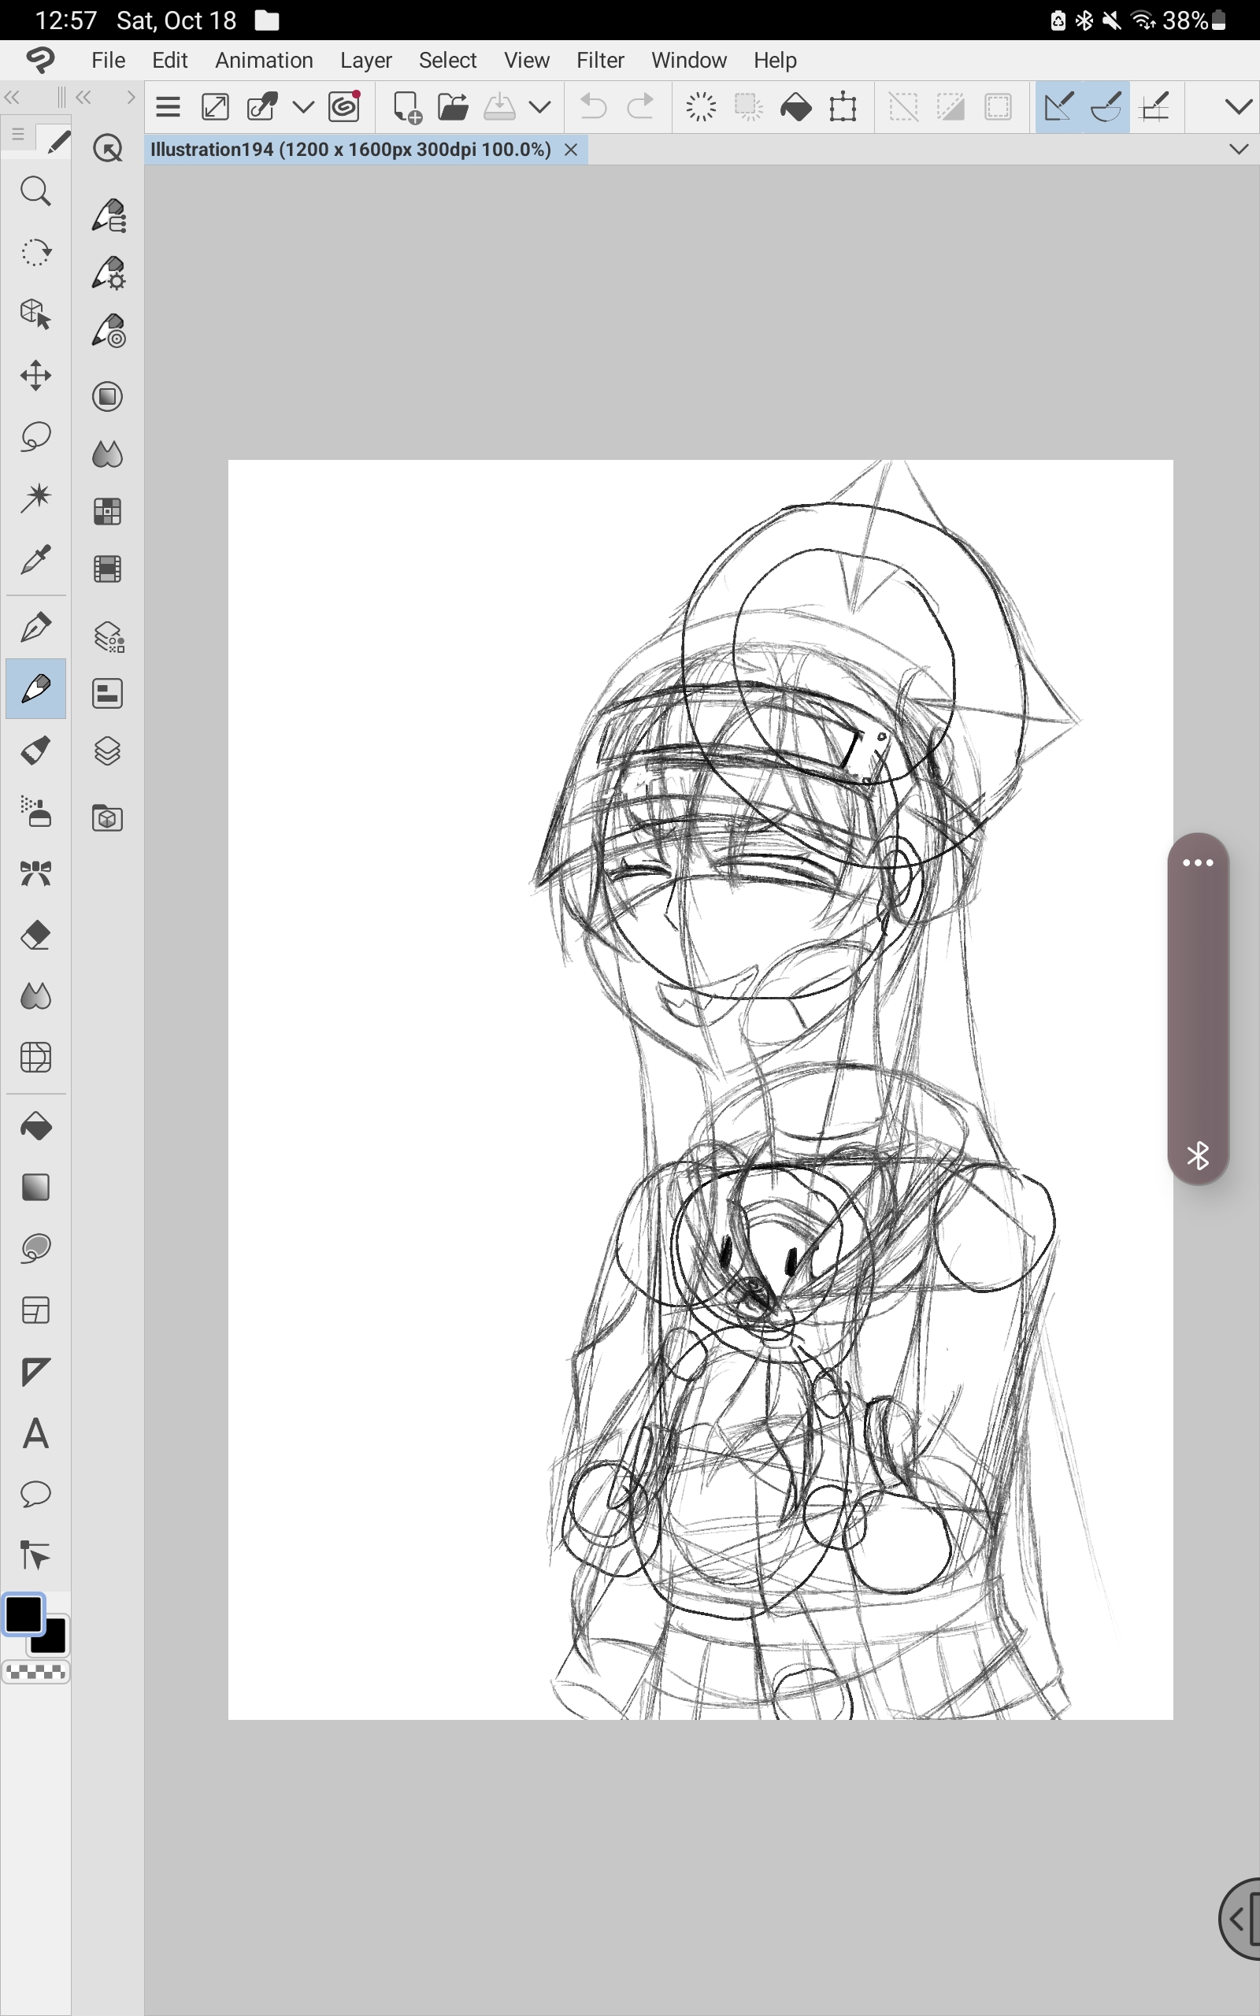Select the Balloon speech bubble tool
This screenshot has width=1260, height=2016.
pyautogui.click(x=35, y=1495)
